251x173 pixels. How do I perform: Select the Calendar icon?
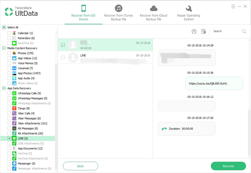pos(14,33)
